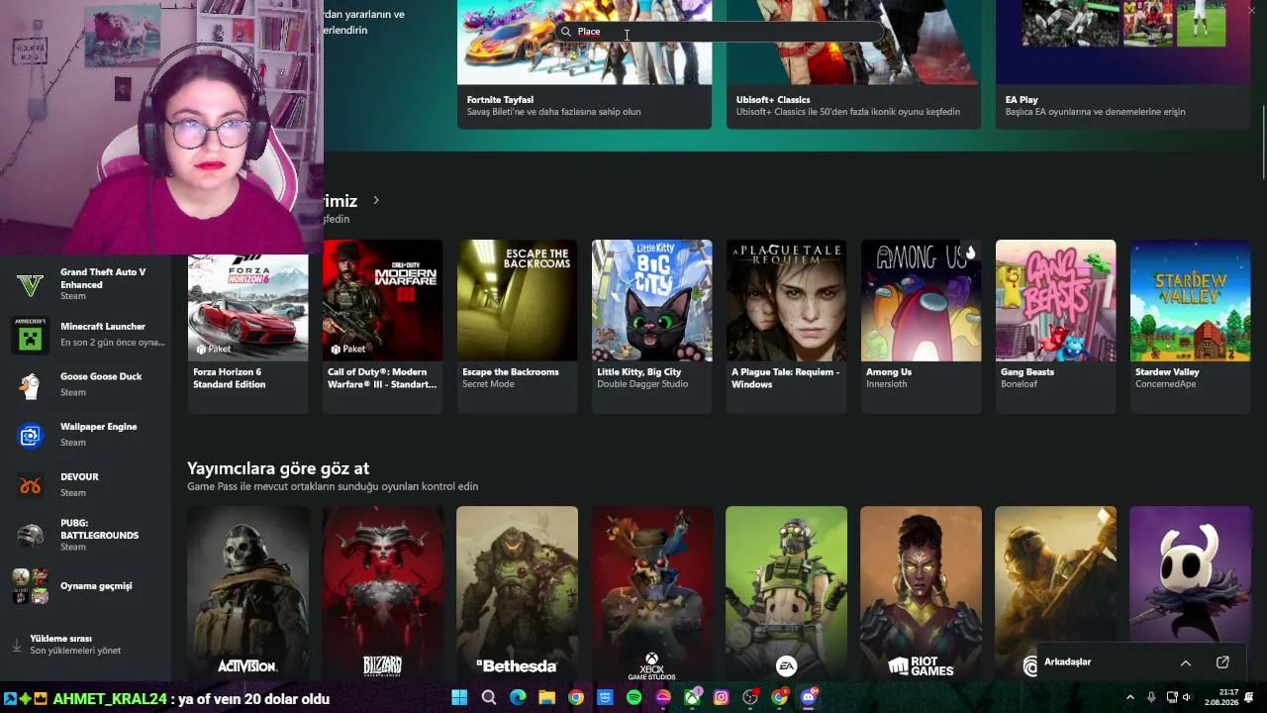Select Call of Duty: Modern Warfare III cover

pos(382,300)
